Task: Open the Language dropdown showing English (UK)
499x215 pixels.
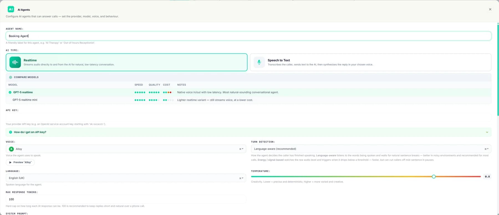Action: click(126, 178)
